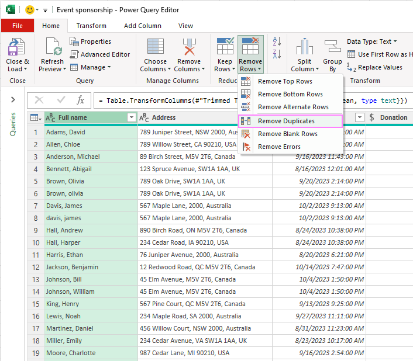
Task: Select the Full name column header
Action: coord(91,117)
